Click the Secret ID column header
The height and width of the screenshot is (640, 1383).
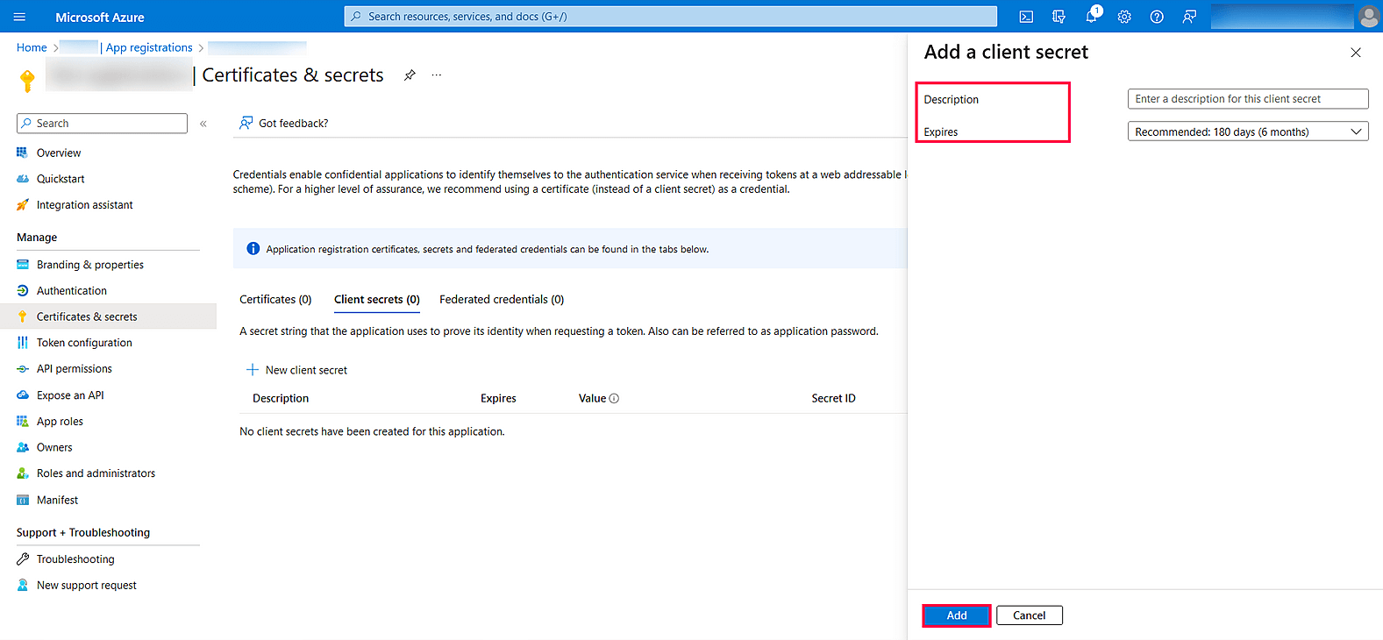(x=833, y=398)
